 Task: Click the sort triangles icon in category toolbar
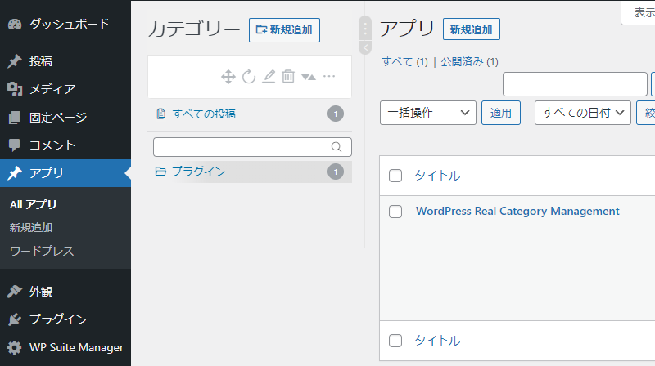pyautogui.click(x=309, y=77)
